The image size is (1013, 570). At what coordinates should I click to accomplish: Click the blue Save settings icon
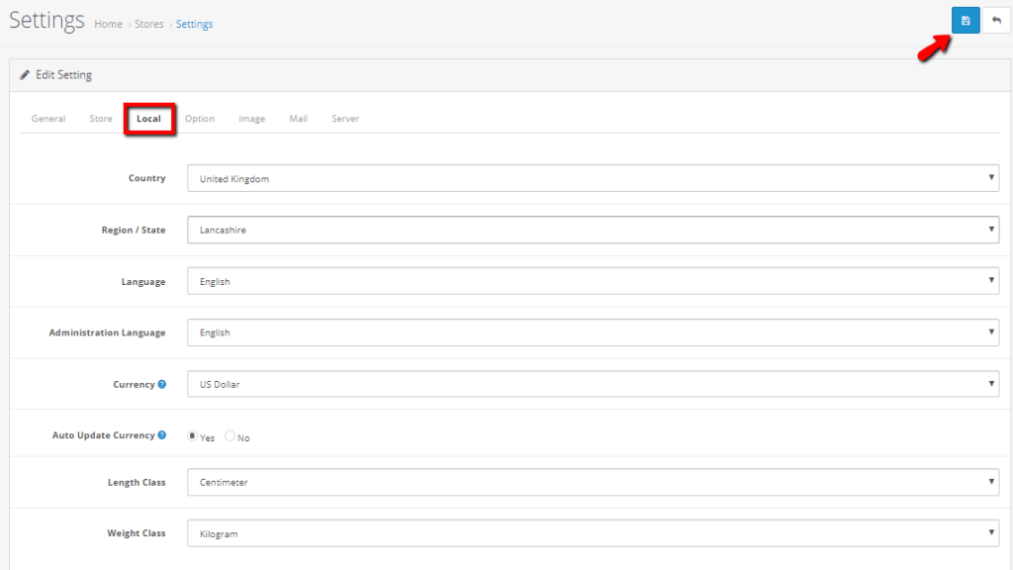pyautogui.click(x=966, y=21)
